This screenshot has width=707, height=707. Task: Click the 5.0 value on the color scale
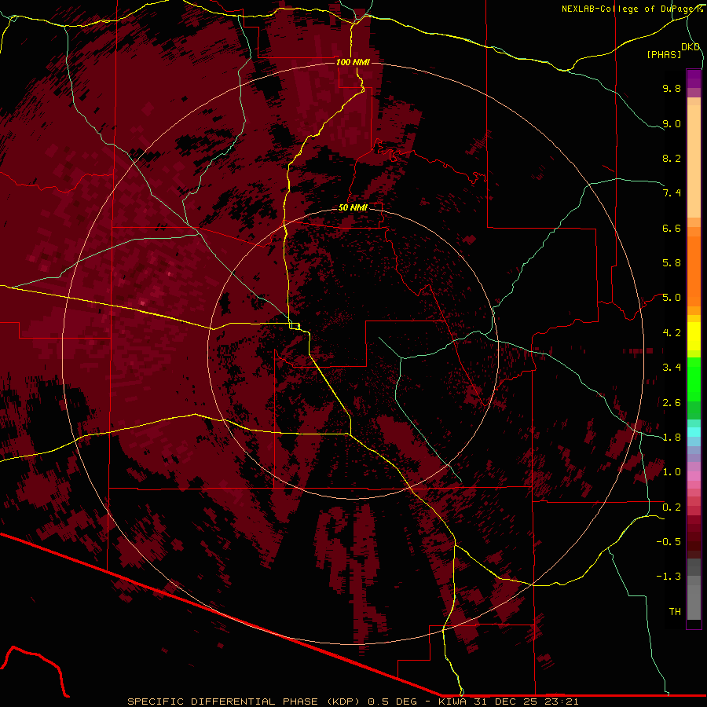pos(672,298)
